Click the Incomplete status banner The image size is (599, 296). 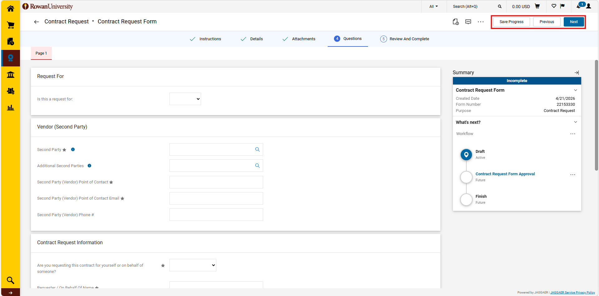pos(517,81)
